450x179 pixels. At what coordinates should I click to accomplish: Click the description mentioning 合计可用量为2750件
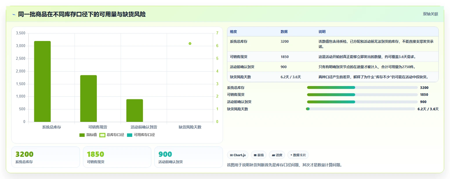367,67
